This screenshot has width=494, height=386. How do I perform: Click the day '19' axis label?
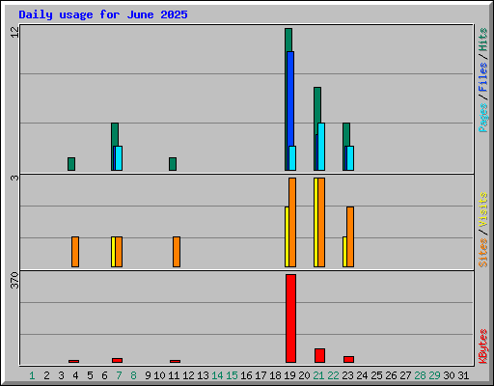click(289, 375)
